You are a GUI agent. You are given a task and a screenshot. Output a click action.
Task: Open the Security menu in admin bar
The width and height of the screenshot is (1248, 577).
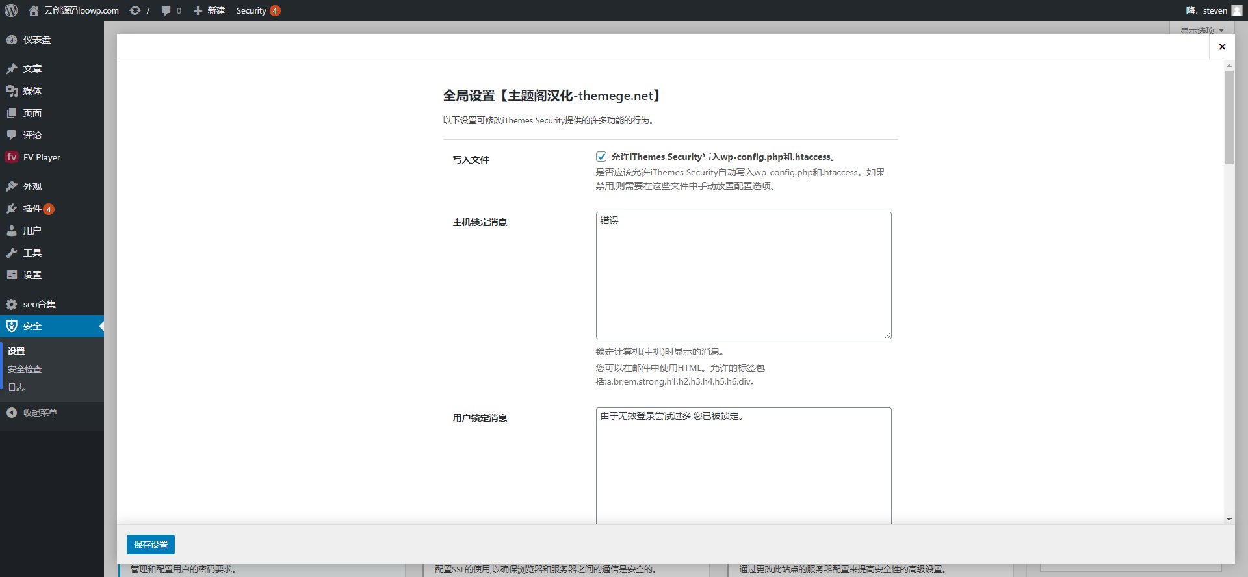(258, 10)
